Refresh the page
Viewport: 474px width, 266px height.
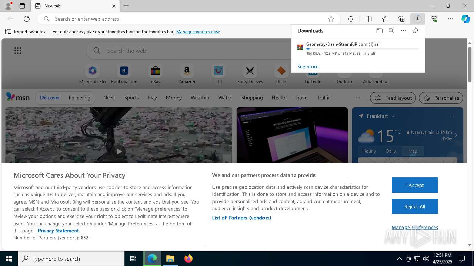[x=27, y=19]
